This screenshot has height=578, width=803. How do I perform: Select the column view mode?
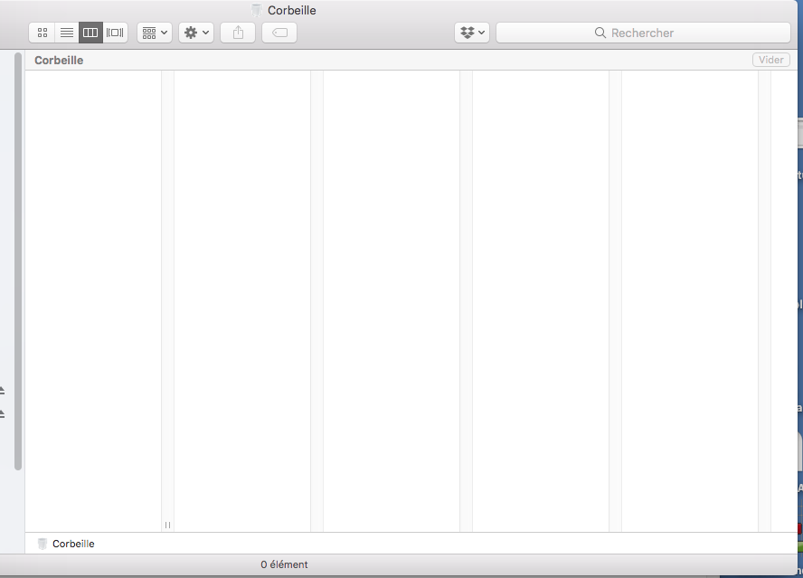click(x=90, y=33)
